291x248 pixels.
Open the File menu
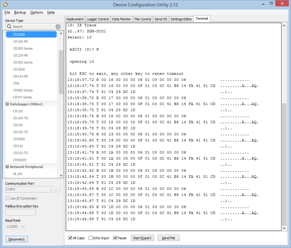click(x=7, y=13)
